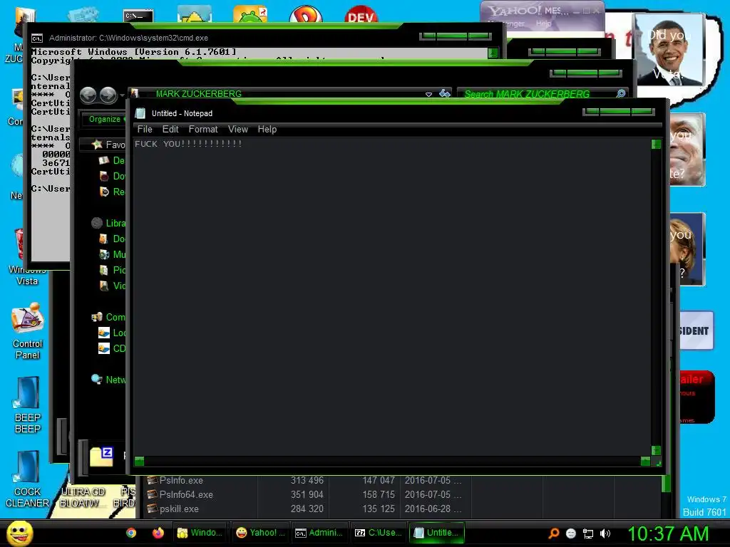Click the 10:37 AM taskbar clock
The image size is (730, 547).
(x=668, y=533)
